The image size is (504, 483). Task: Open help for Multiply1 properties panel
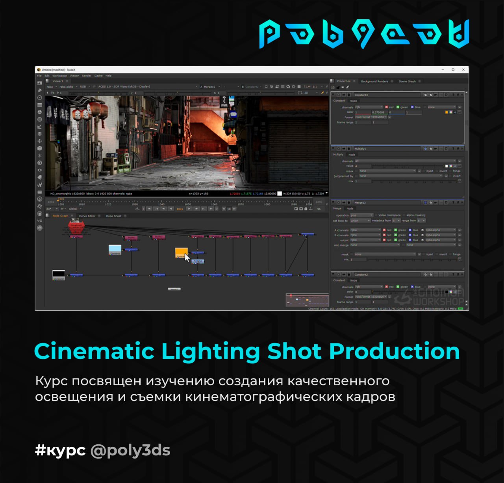(x=454, y=149)
